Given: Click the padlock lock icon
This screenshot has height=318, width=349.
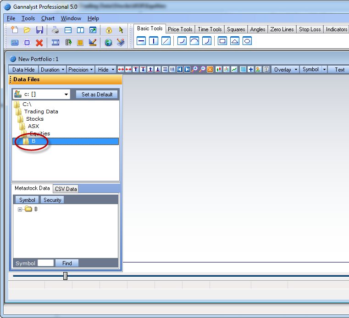Looking at the screenshot, I should (109, 30).
